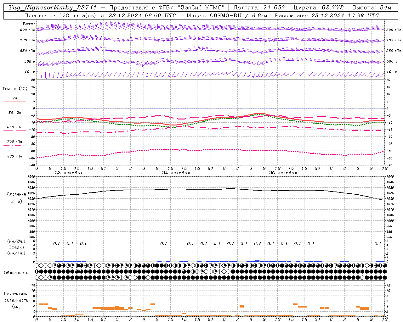Click the Модель COSMO-RU / 6.6км label
Viewport: 403px width, 322px height.
(227, 15)
